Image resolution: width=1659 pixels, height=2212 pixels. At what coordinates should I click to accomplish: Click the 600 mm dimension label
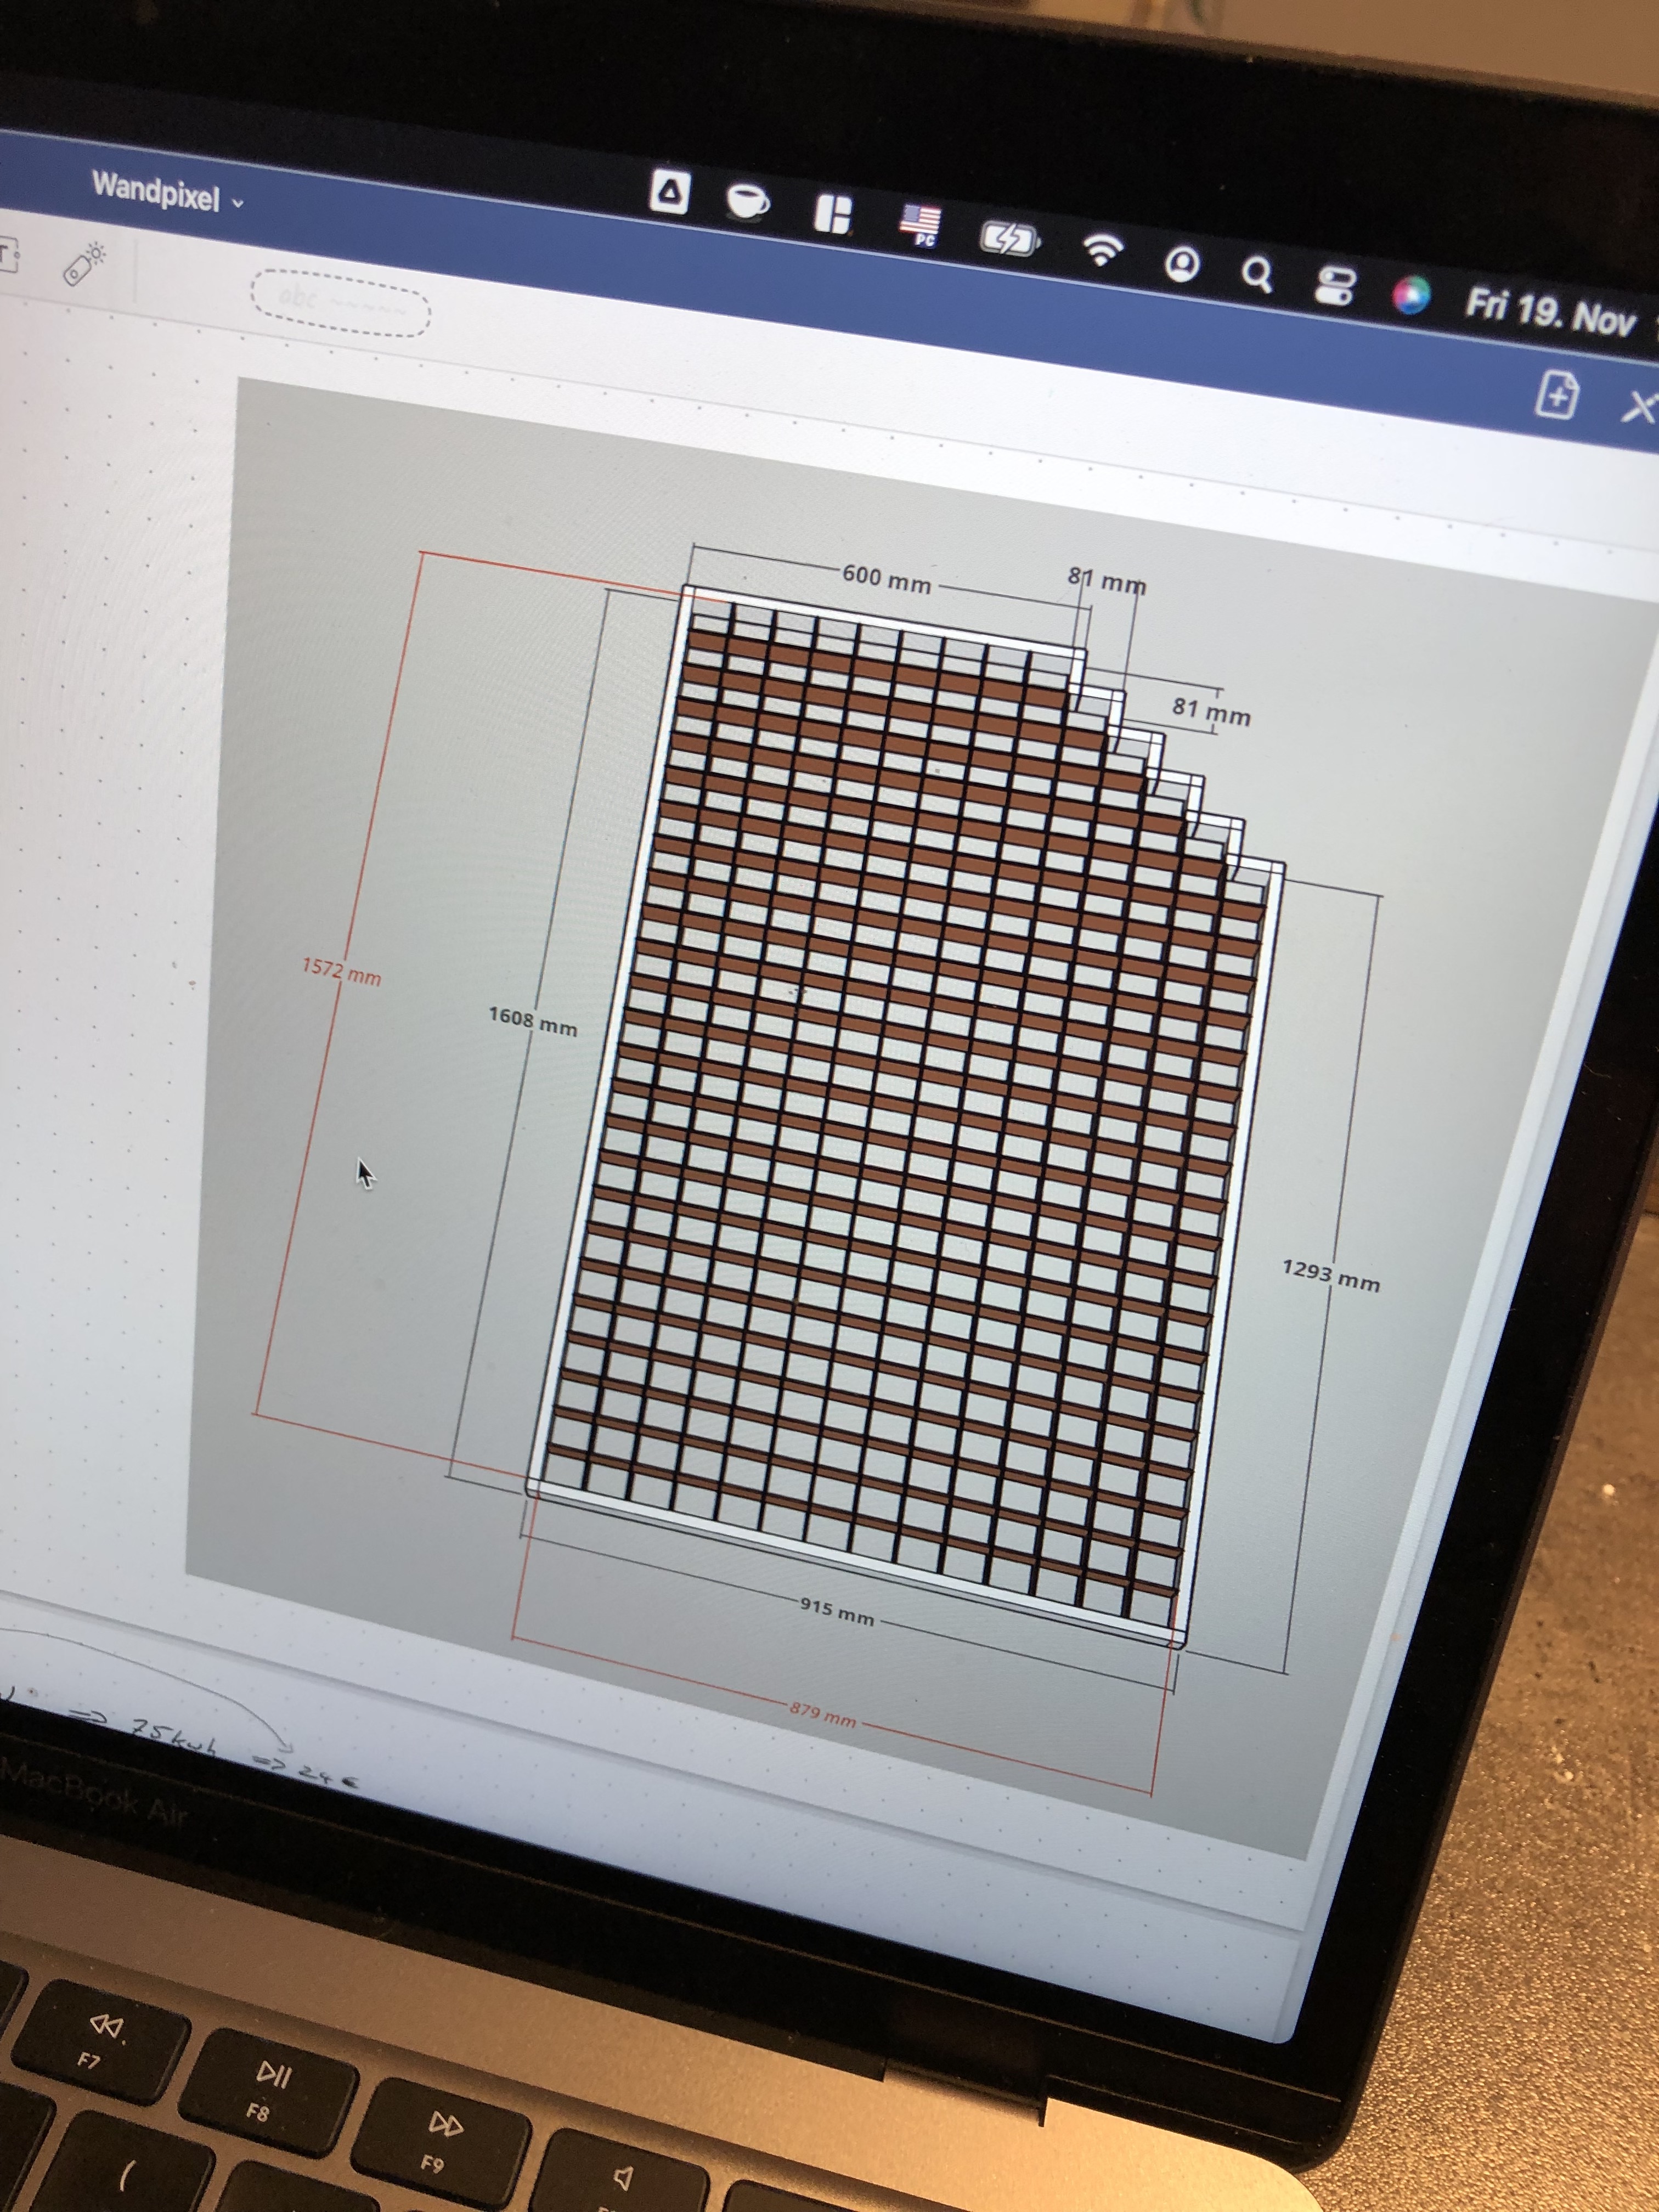click(886, 578)
